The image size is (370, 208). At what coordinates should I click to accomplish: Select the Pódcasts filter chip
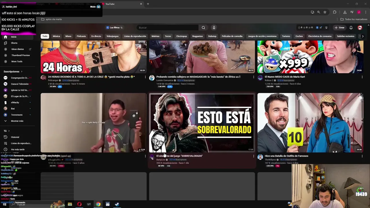[x=81, y=36]
